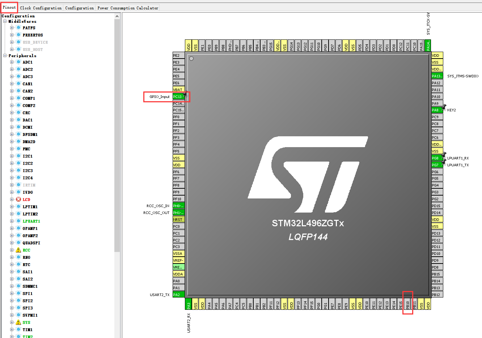Switch to the Clock Configuration tab
This screenshot has height=338, width=482.
coord(41,7)
